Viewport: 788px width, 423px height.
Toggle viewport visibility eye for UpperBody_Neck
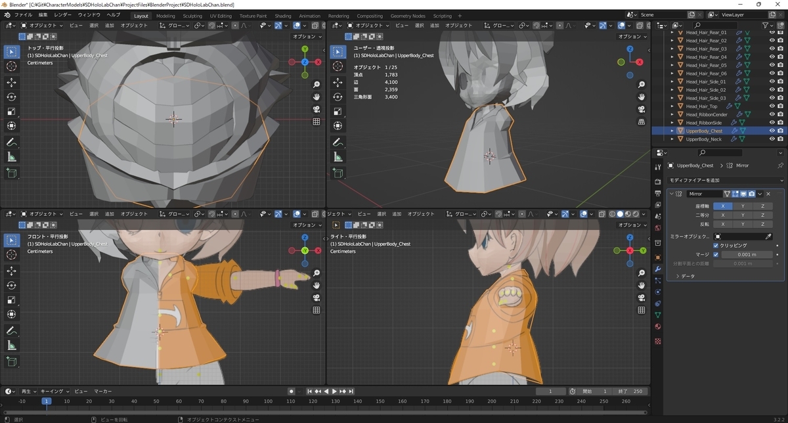coord(772,139)
